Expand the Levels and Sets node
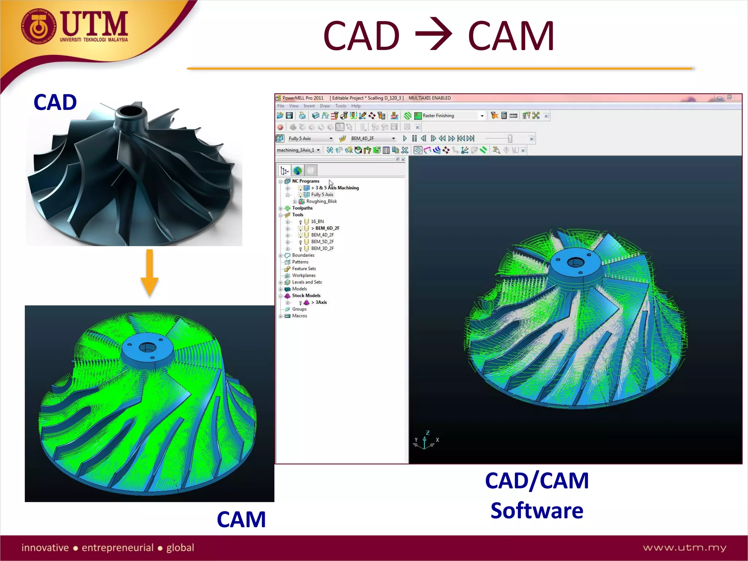748x561 pixels. (280, 283)
